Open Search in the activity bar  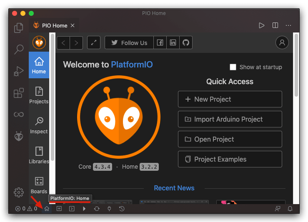19,49
